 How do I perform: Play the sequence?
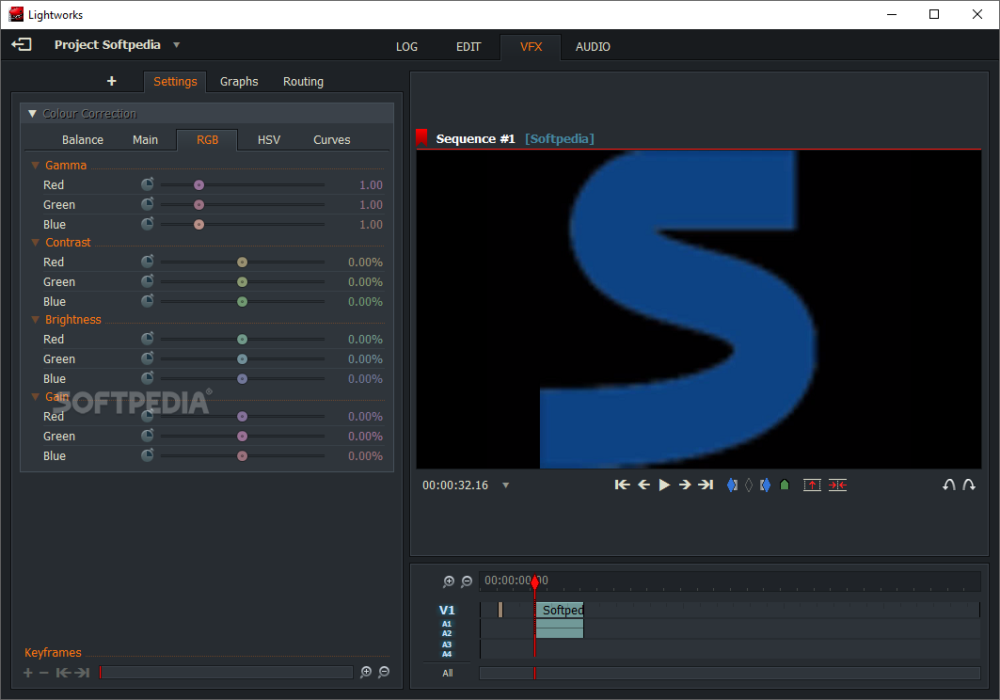pyautogui.click(x=664, y=485)
